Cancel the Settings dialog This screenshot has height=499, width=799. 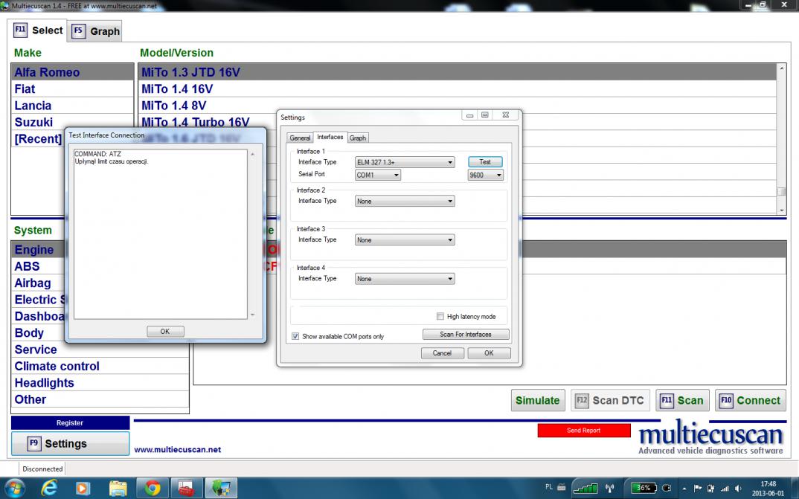click(443, 352)
